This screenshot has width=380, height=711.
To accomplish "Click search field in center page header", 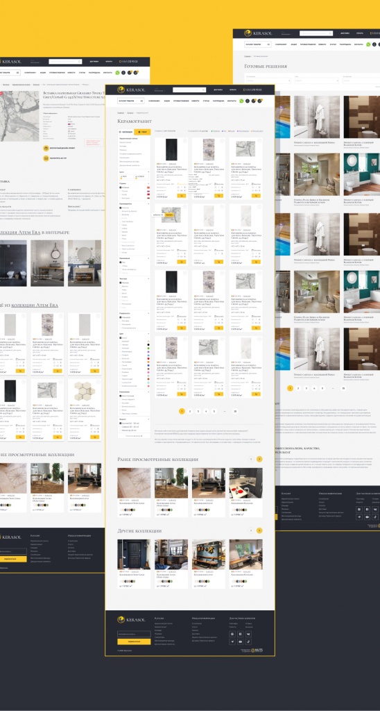I will coord(189,90).
